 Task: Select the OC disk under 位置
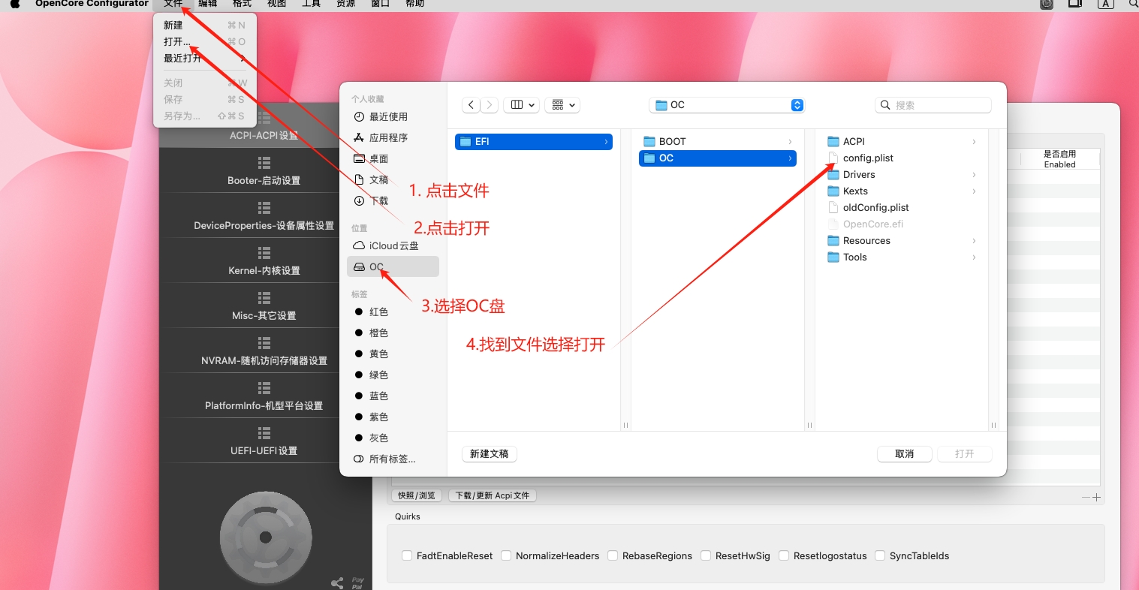point(393,266)
